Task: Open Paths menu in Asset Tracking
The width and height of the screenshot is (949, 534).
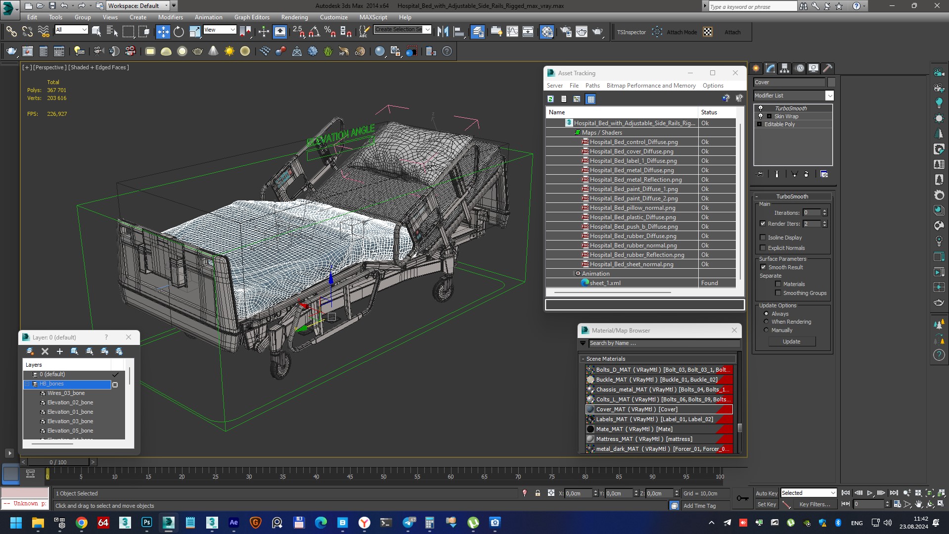Action: (x=592, y=86)
